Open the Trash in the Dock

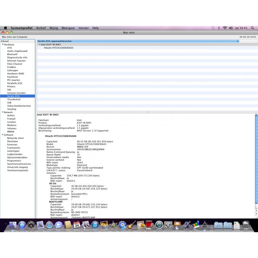[x=246, y=225]
